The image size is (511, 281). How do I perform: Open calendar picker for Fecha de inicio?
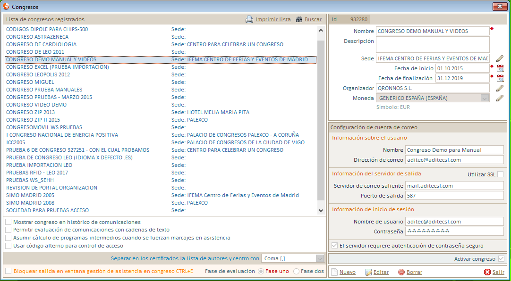click(500, 68)
